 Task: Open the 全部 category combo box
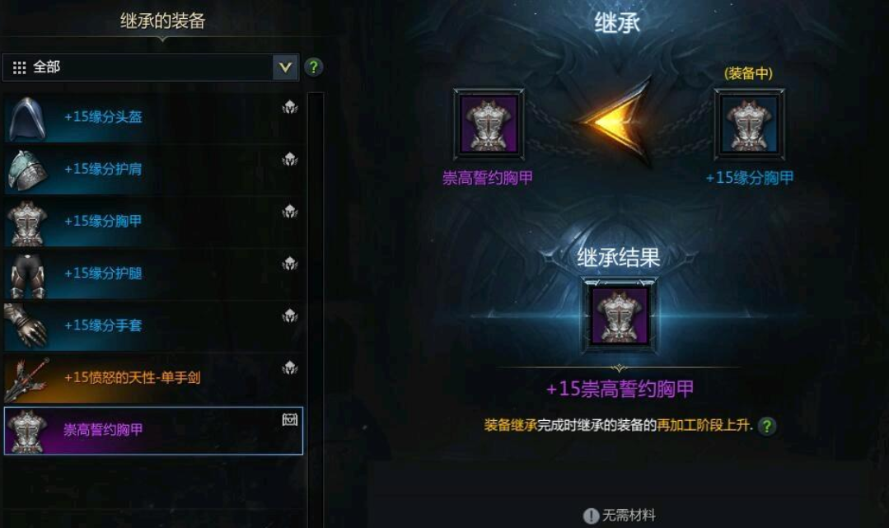[150, 68]
